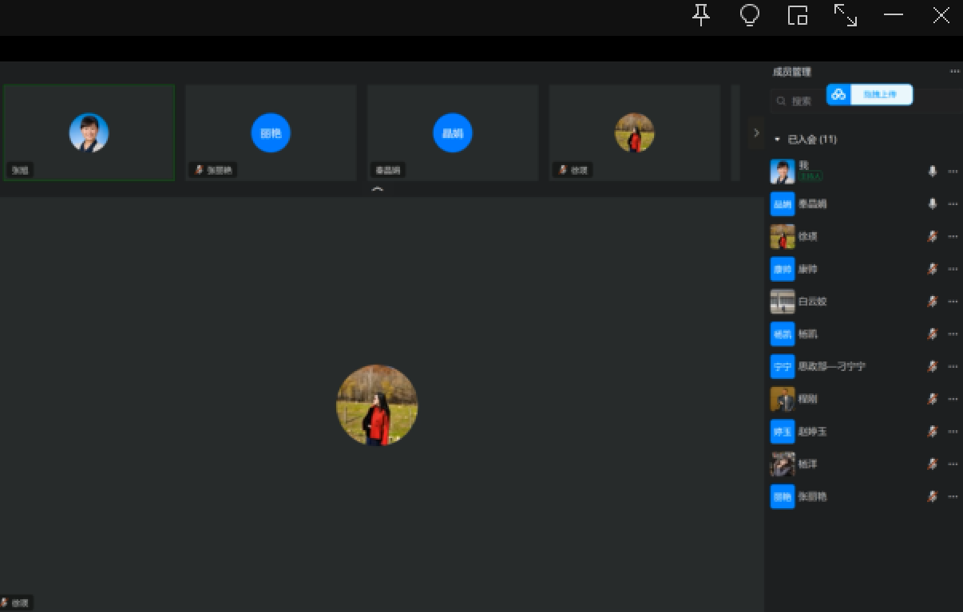
Task: Select the 丽艳 participant video tile
Action: click(x=271, y=132)
